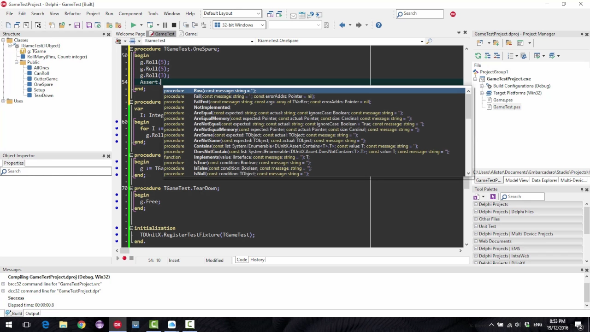Switch to the Output tab in Messages

click(x=32, y=314)
